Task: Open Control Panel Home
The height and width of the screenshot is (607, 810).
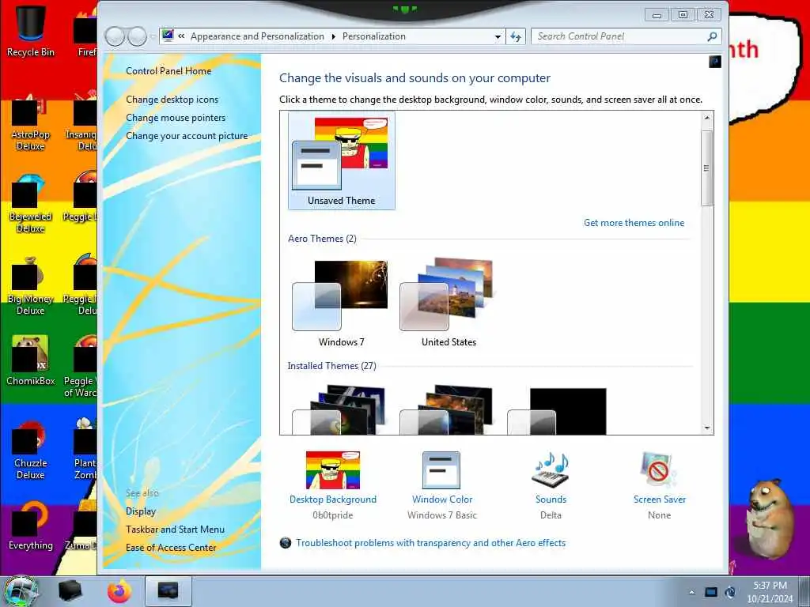Action: (x=168, y=71)
